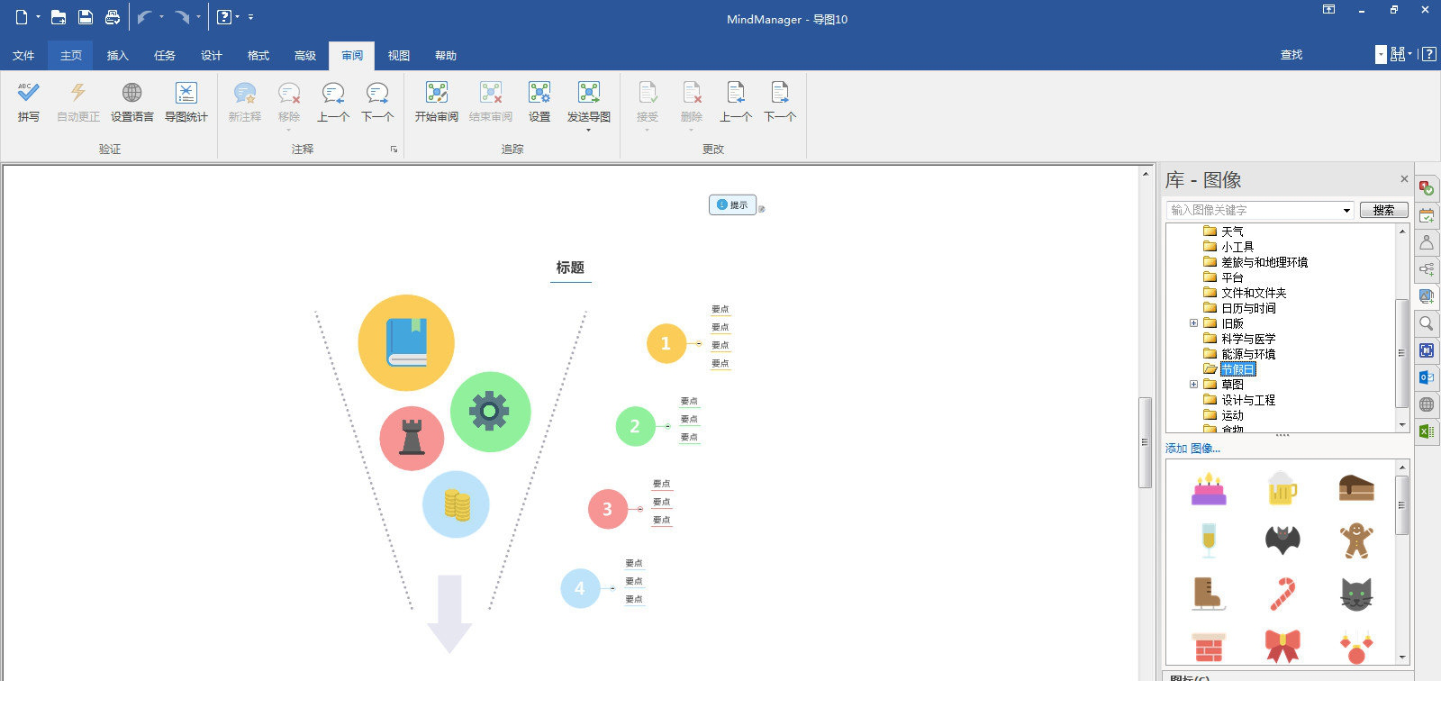Image resolution: width=1441 pixels, height=708 pixels.
Task: Open the 设置 tracking settings
Action: (539, 102)
